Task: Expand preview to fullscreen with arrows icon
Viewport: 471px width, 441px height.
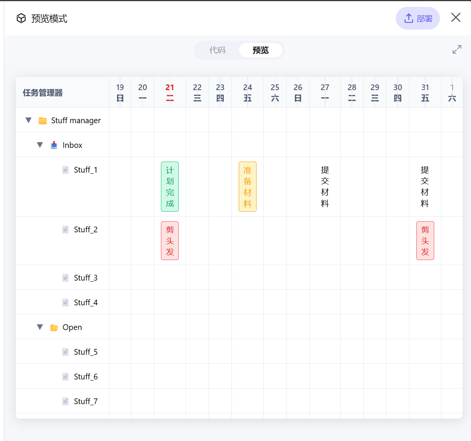Action: click(x=457, y=49)
